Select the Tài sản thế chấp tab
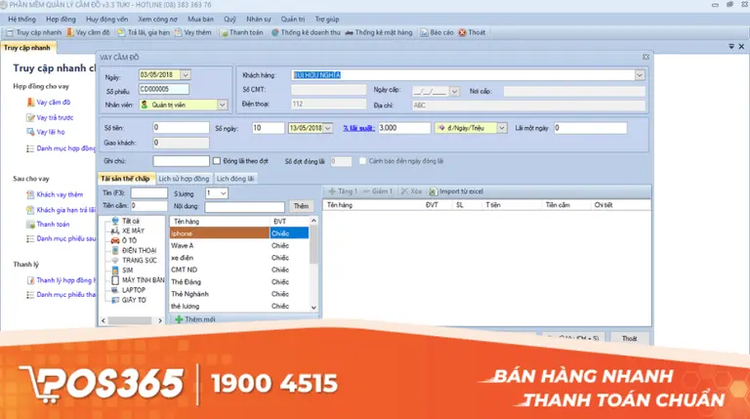Screen dimensions: 750x419 point(125,179)
